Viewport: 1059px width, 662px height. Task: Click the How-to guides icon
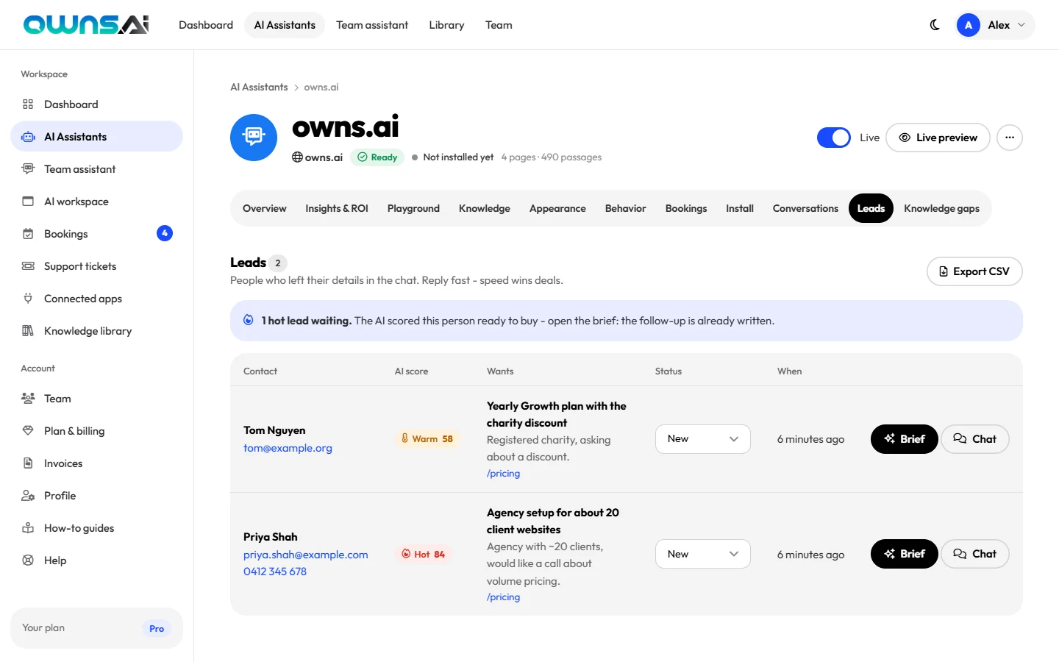[28, 528]
